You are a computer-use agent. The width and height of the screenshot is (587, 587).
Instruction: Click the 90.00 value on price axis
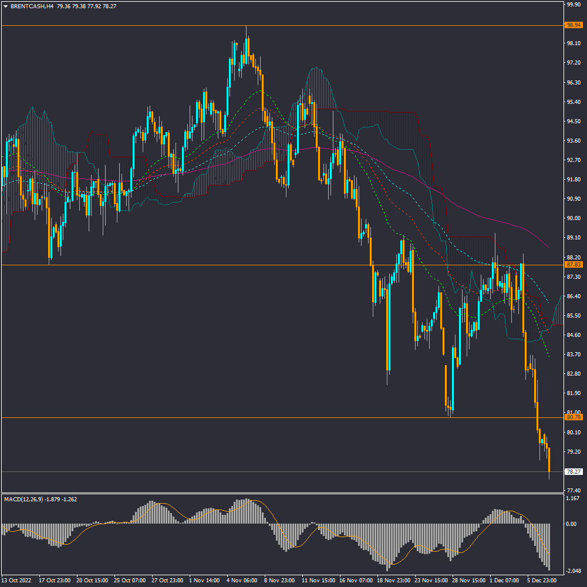coord(573,218)
